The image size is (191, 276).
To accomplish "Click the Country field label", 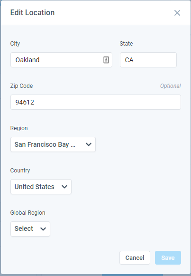I will click(20, 171).
